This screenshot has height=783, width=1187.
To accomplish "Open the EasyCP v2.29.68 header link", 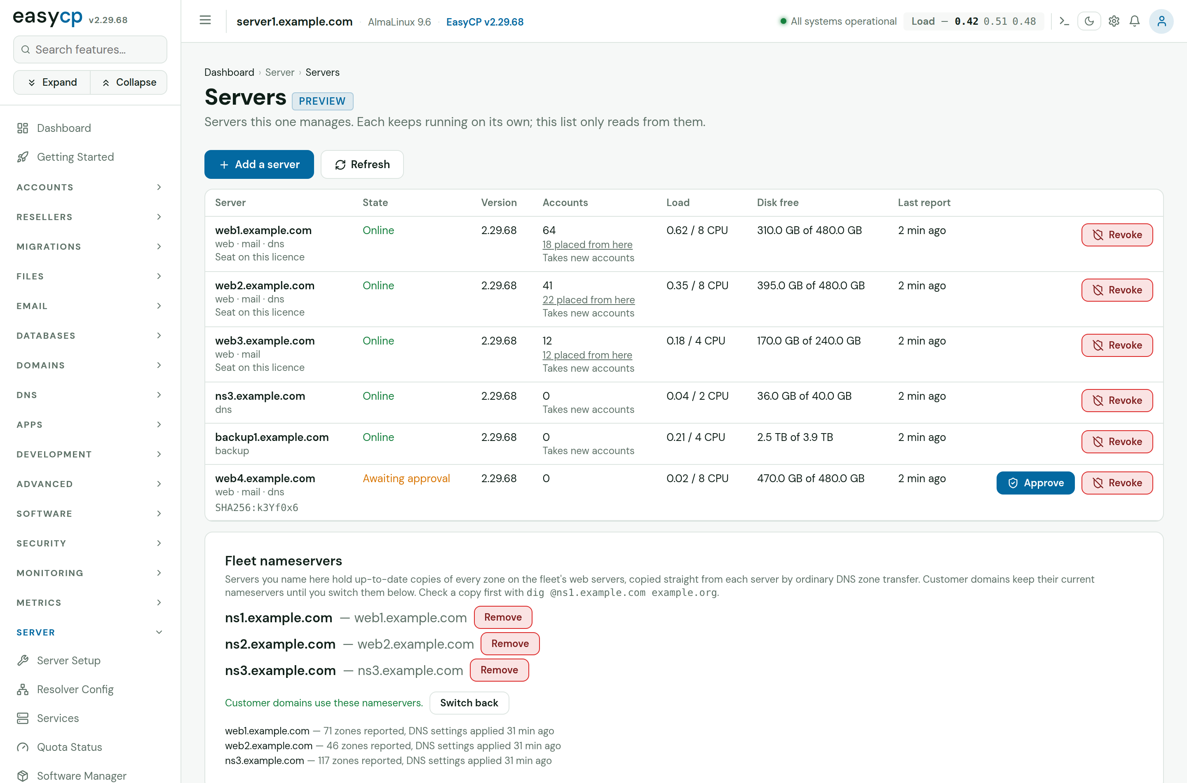I will tap(484, 22).
